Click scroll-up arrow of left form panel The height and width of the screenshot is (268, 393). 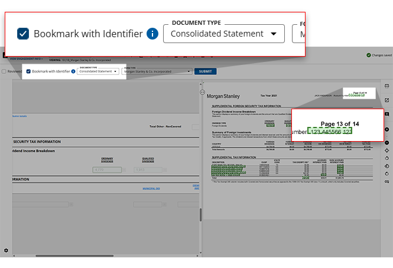[200, 84]
